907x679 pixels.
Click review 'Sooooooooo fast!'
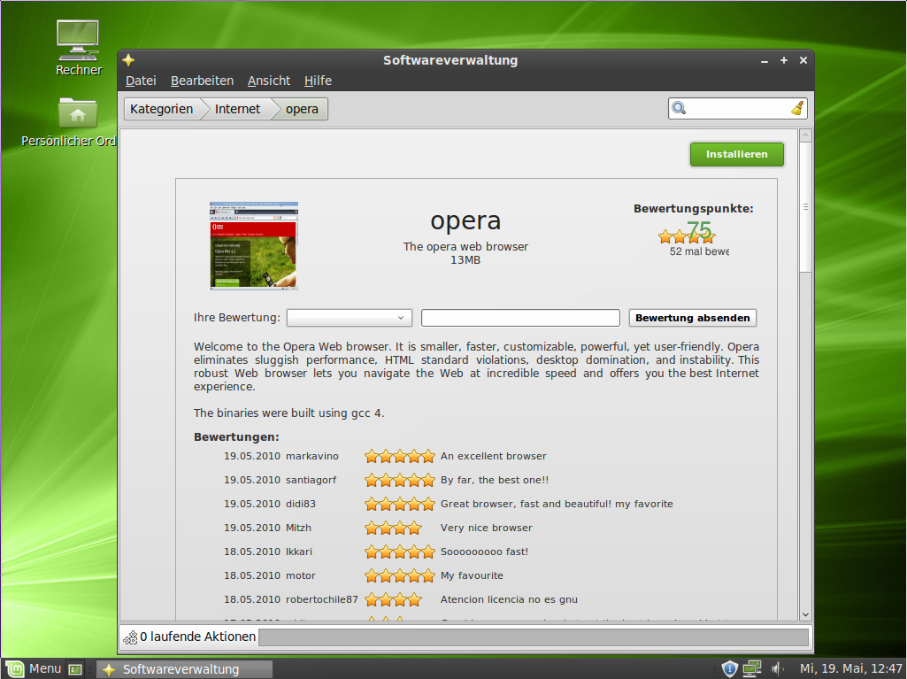485,552
